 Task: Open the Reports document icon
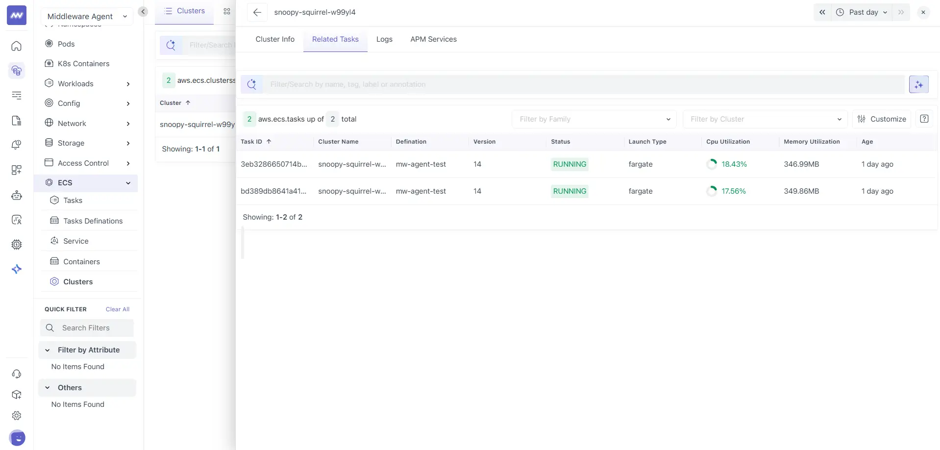[17, 121]
